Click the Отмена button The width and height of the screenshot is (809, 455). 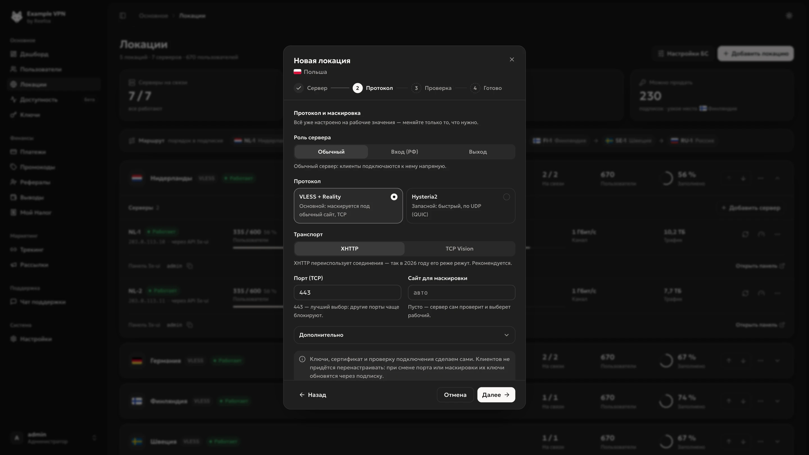[x=455, y=395]
